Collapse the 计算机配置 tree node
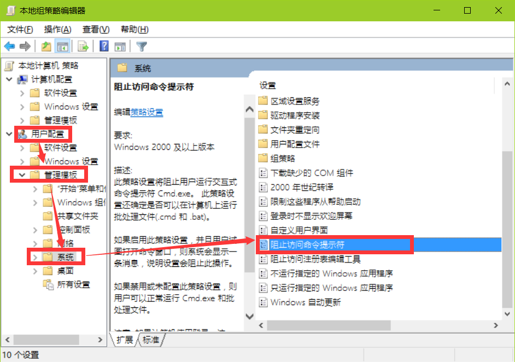 click(x=9, y=79)
